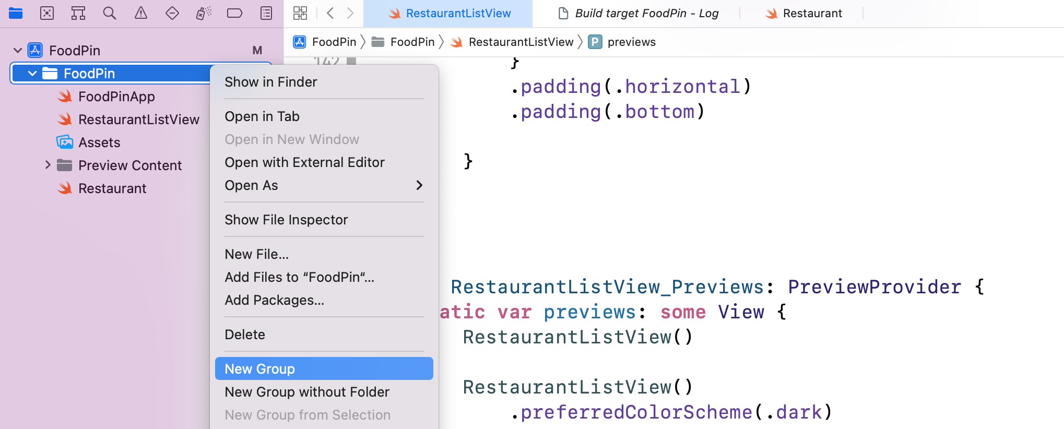
Task: Select the Debug navigator spray icon
Action: point(204,13)
